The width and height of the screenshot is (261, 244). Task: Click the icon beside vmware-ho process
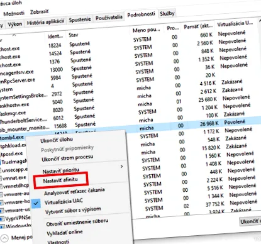point(1,203)
